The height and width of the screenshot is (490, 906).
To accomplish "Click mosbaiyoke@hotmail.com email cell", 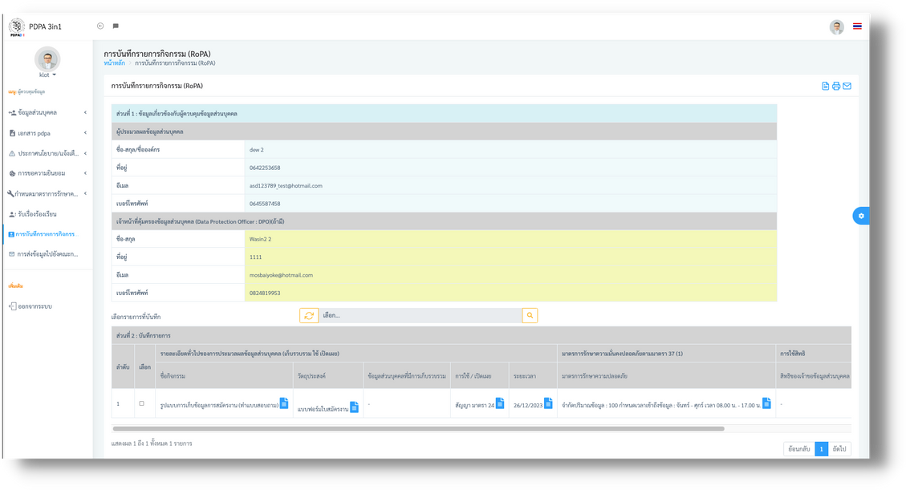I will pos(510,275).
